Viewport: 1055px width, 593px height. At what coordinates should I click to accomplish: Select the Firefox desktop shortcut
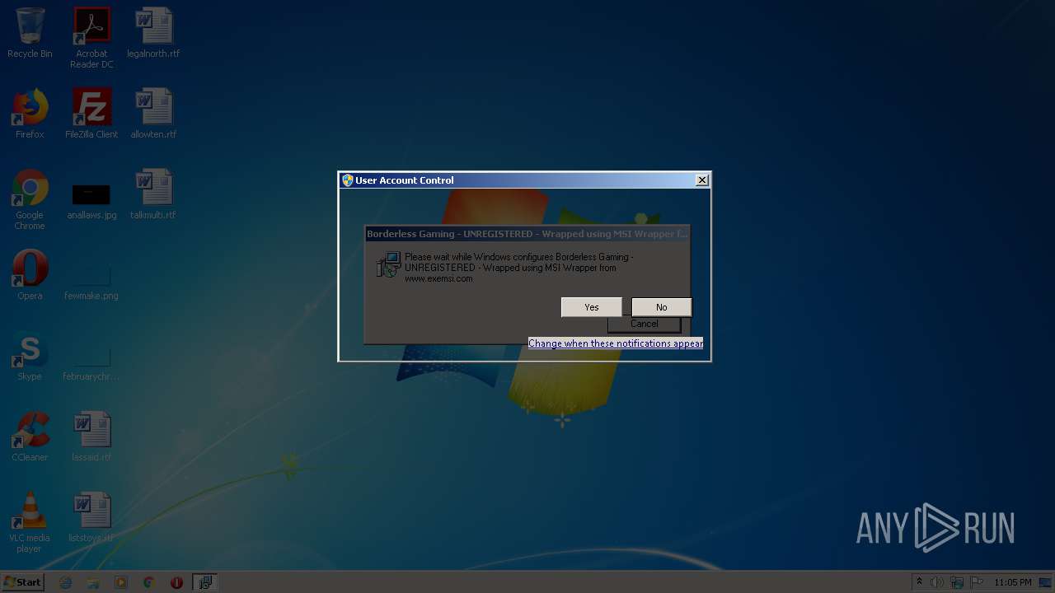coord(30,114)
